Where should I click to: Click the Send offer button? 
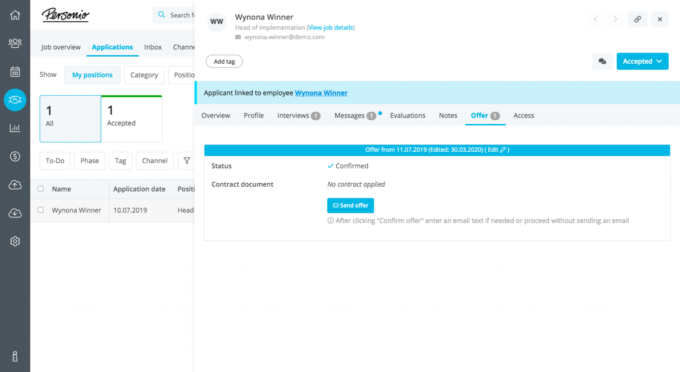[x=350, y=206]
